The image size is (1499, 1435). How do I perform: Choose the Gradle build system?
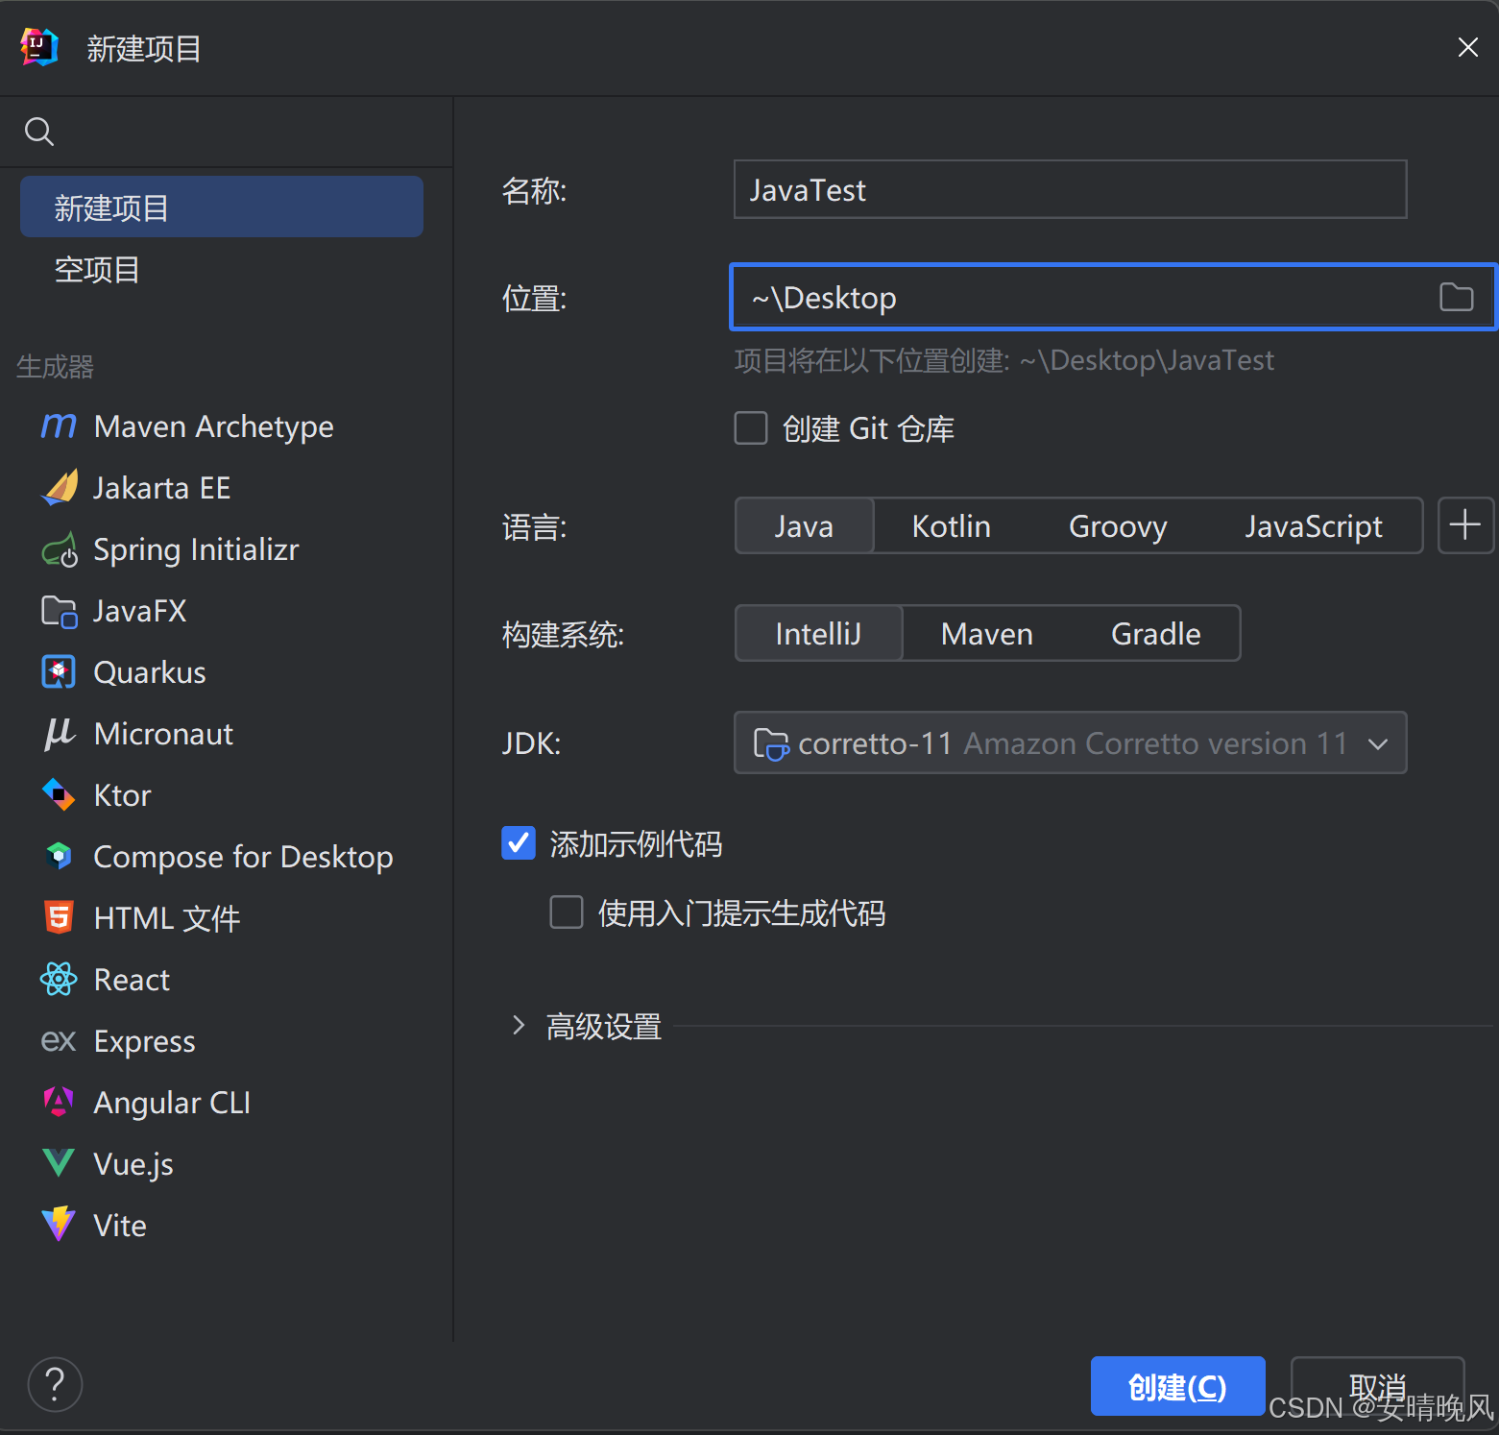click(x=1156, y=633)
